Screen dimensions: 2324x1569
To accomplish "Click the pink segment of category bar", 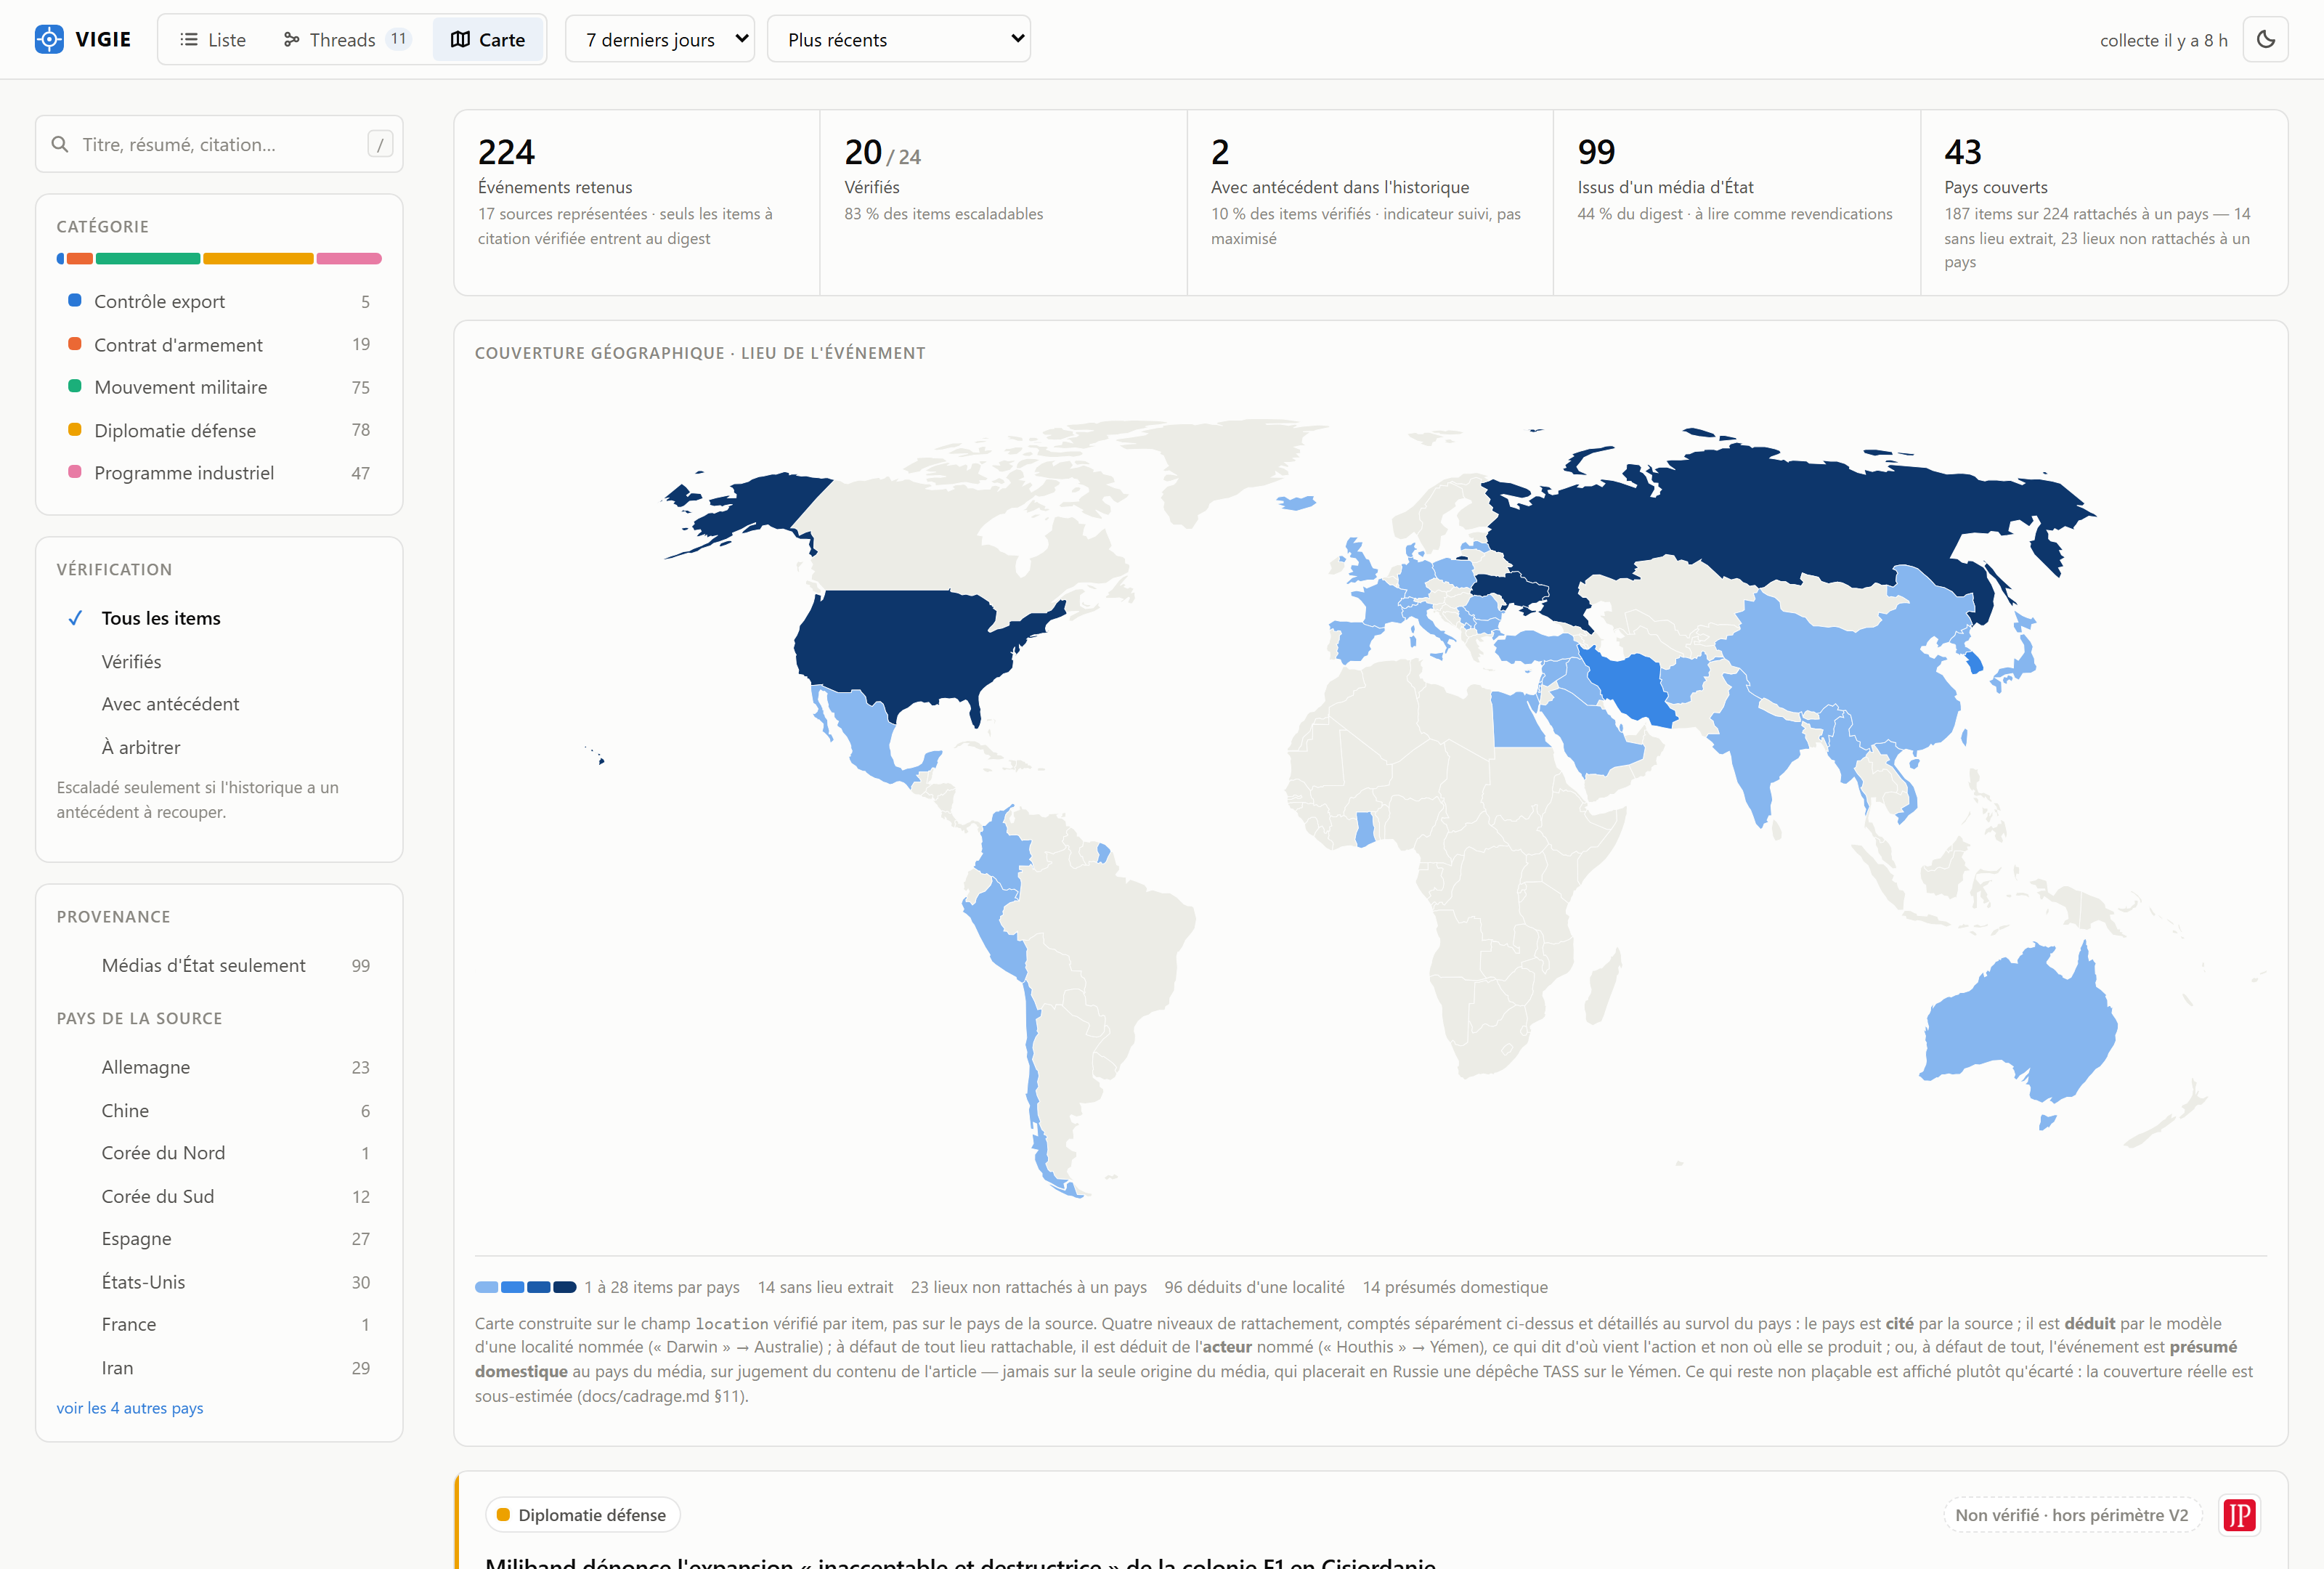I will pos(349,258).
